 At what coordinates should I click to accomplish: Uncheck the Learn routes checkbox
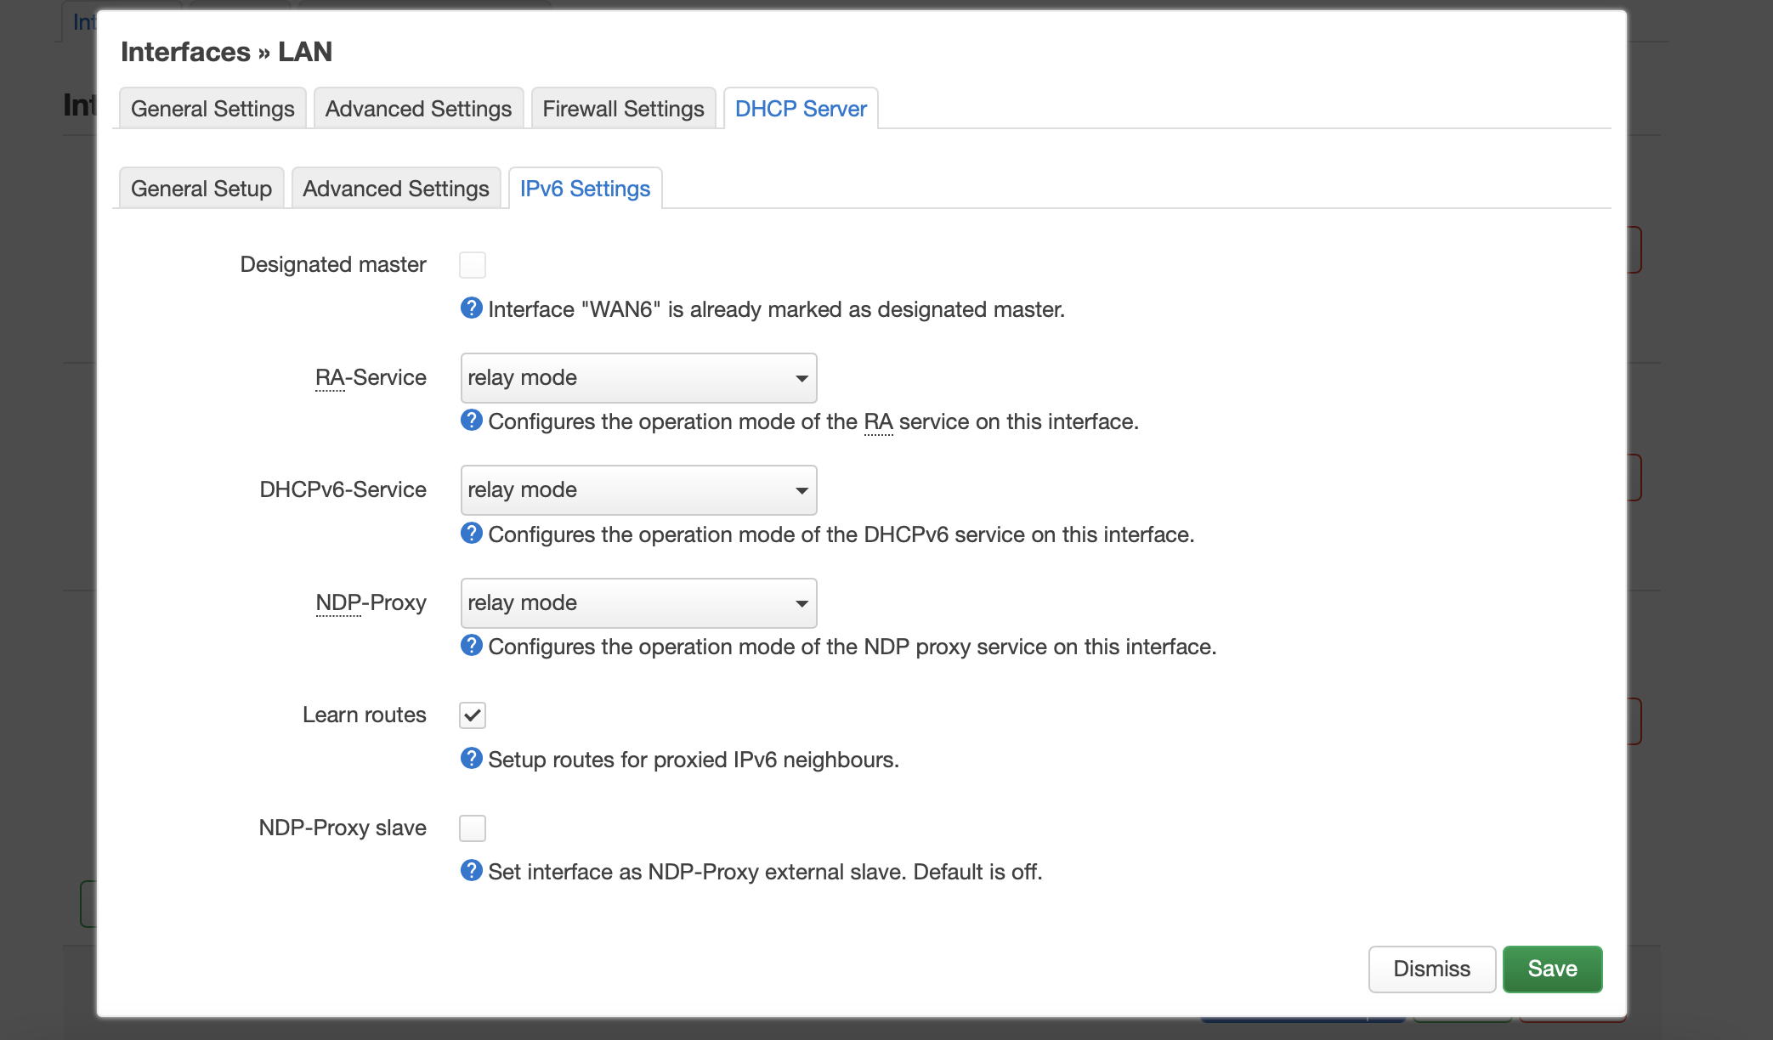point(473,715)
